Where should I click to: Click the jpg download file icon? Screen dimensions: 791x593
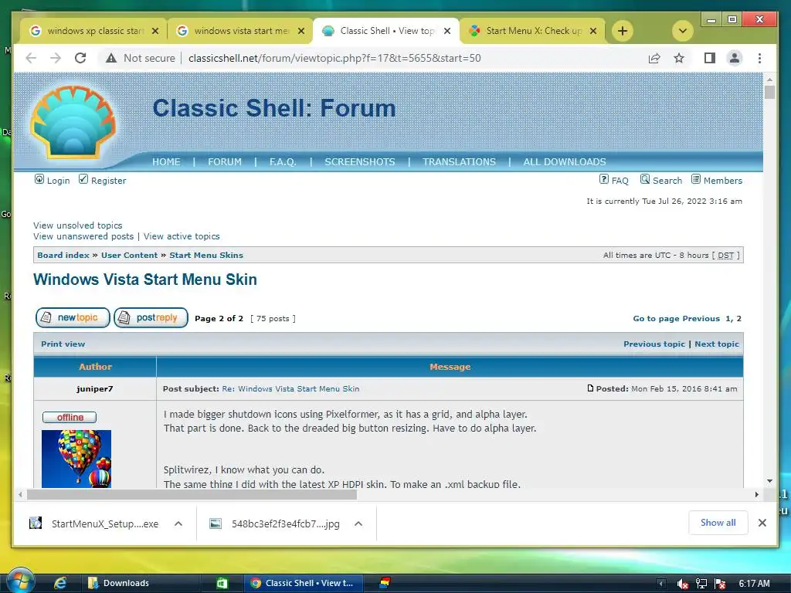216,524
